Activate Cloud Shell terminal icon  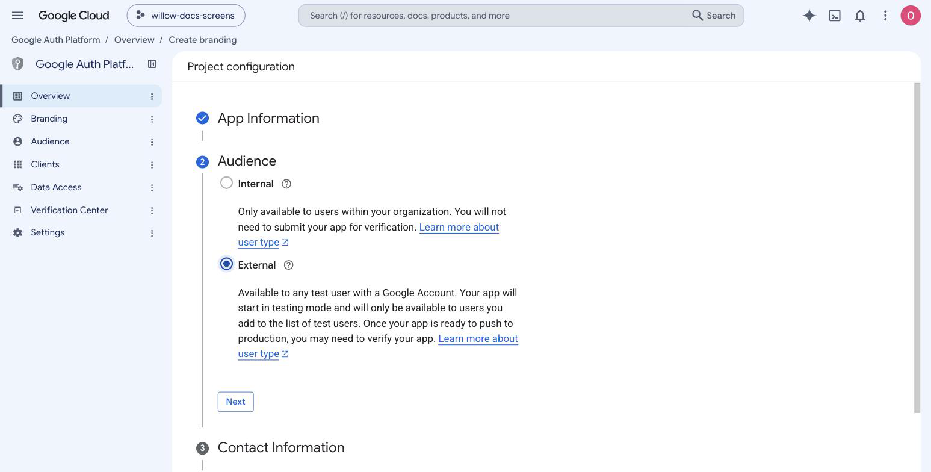coord(835,16)
